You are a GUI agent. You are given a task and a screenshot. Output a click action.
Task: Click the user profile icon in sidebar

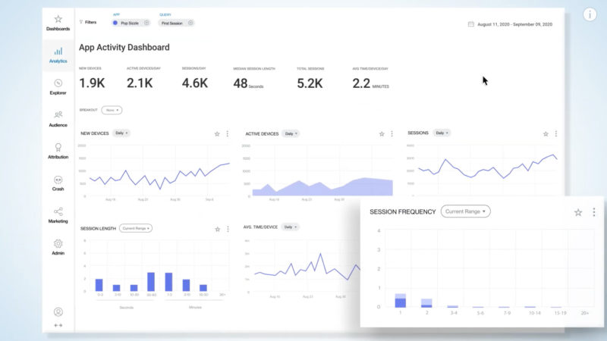pos(58,311)
